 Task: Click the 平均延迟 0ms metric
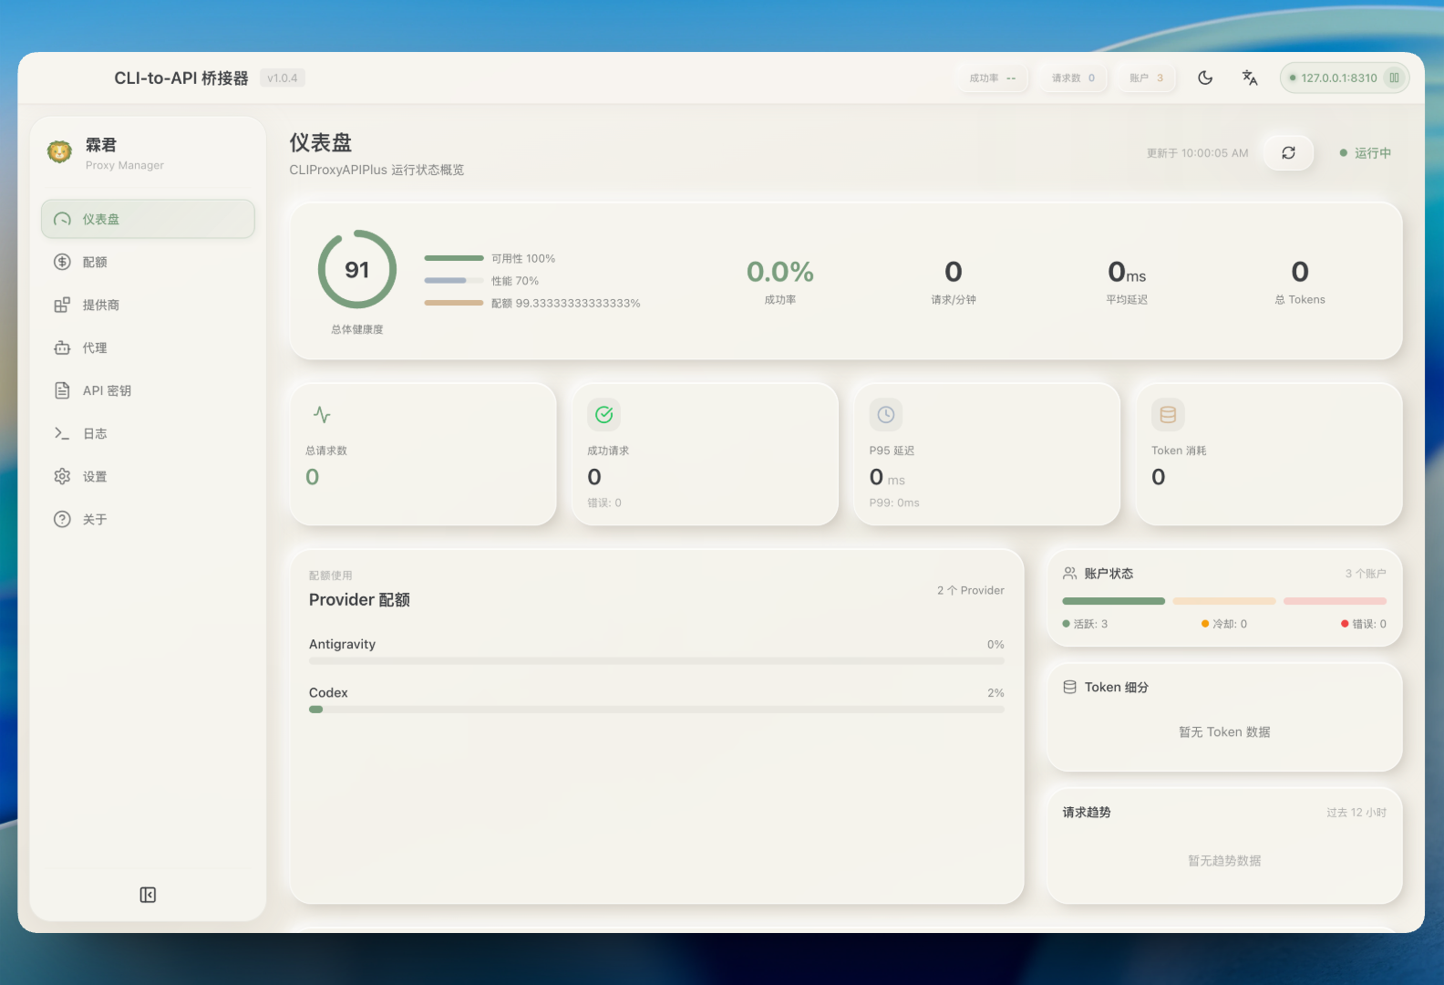(x=1127, y=281)
